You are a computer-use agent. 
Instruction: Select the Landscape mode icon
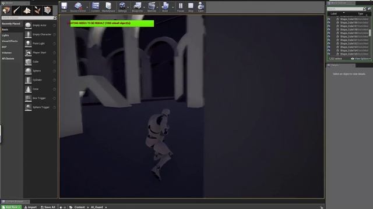point(27,10)
